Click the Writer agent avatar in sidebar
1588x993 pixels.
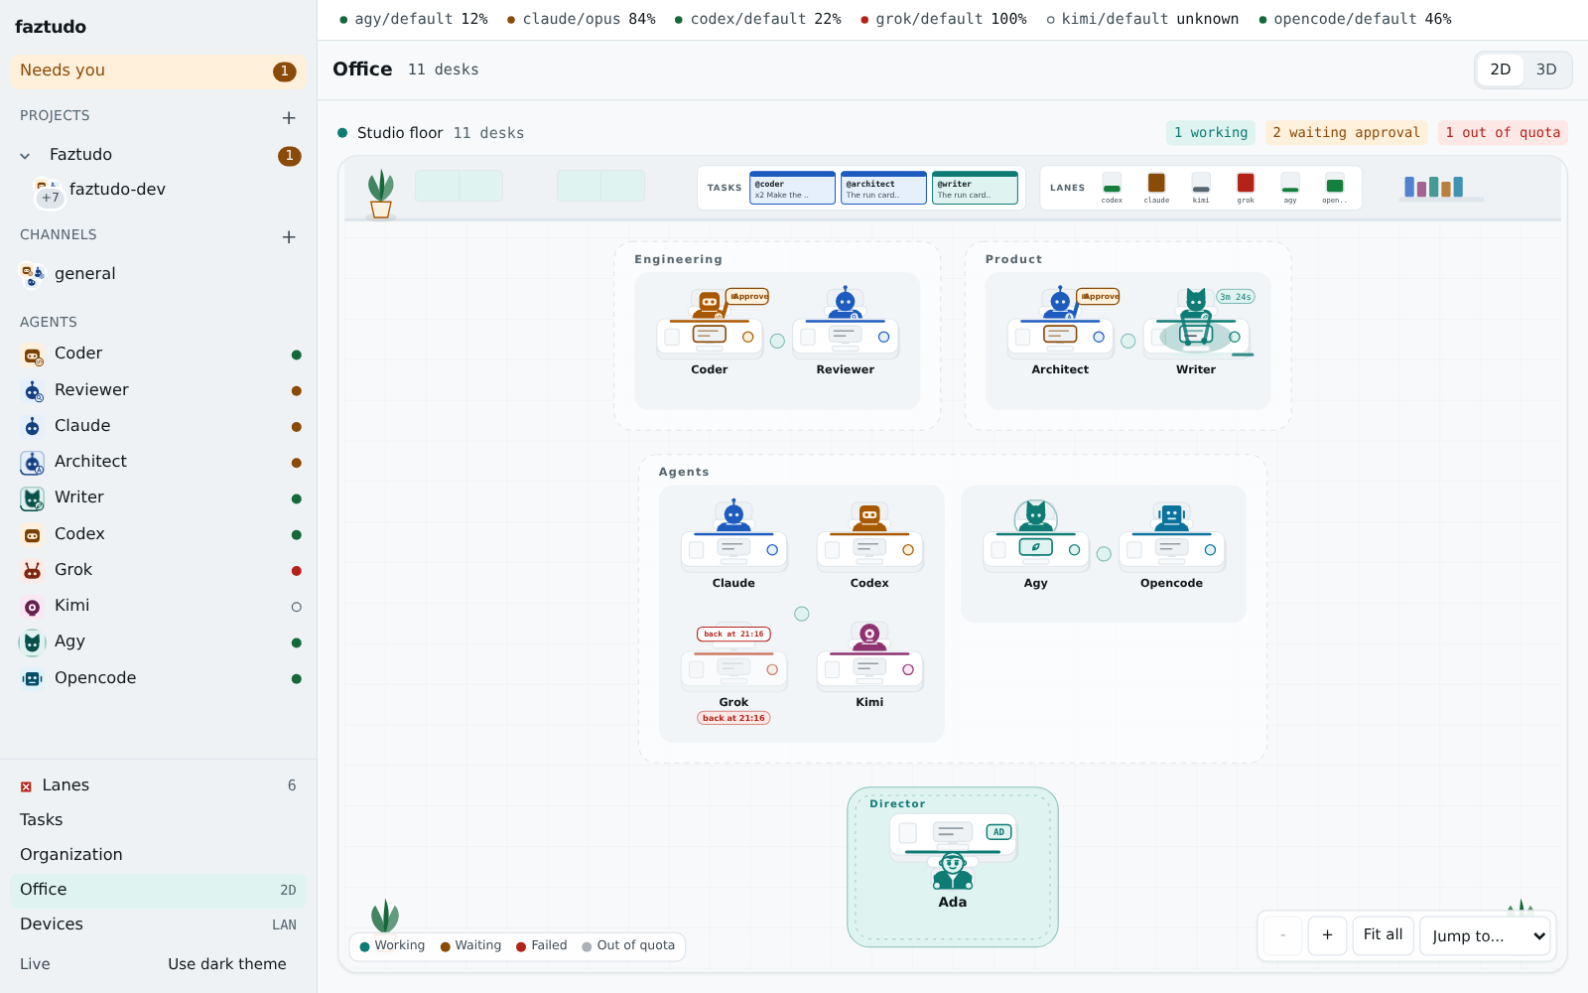pos(33,497)
